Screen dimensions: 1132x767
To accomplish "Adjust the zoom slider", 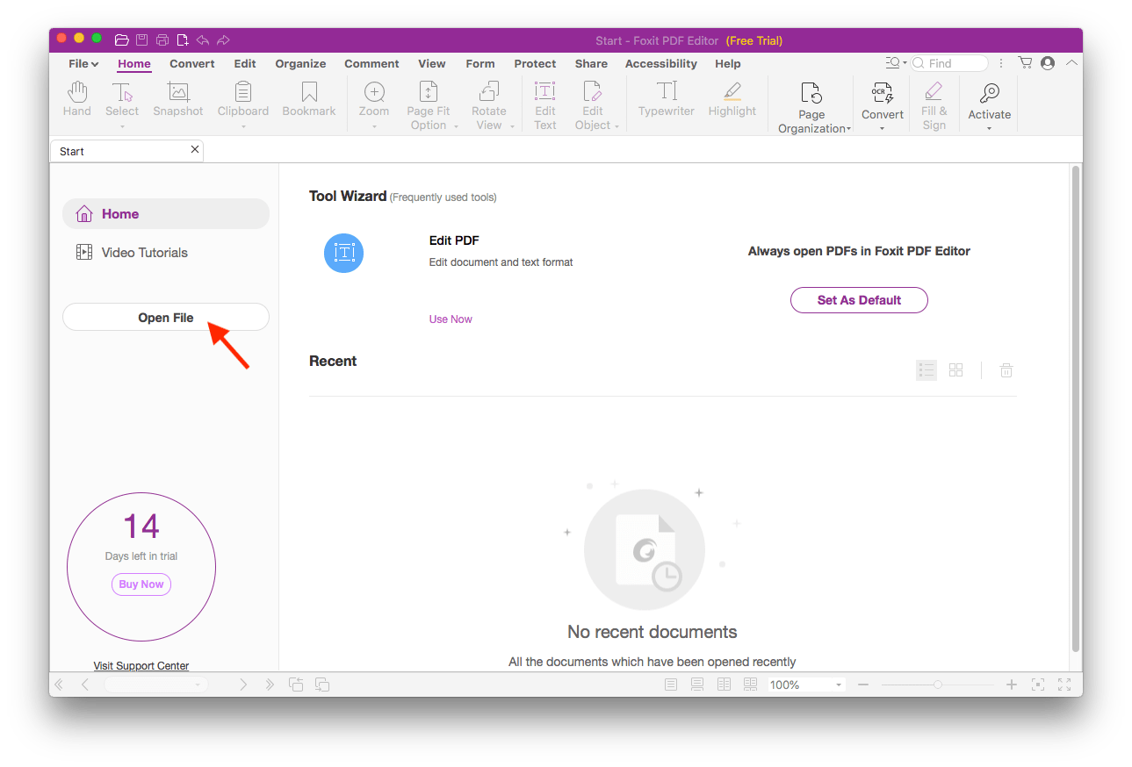I will tap(937, 684).
